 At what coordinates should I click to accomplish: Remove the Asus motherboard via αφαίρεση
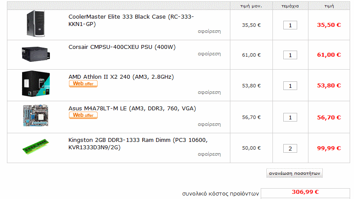click(209, 124)
